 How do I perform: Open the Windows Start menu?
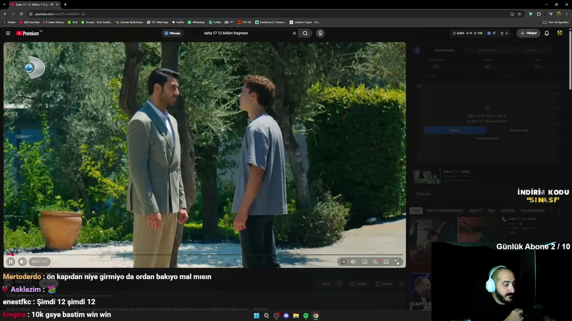(257, 316)
